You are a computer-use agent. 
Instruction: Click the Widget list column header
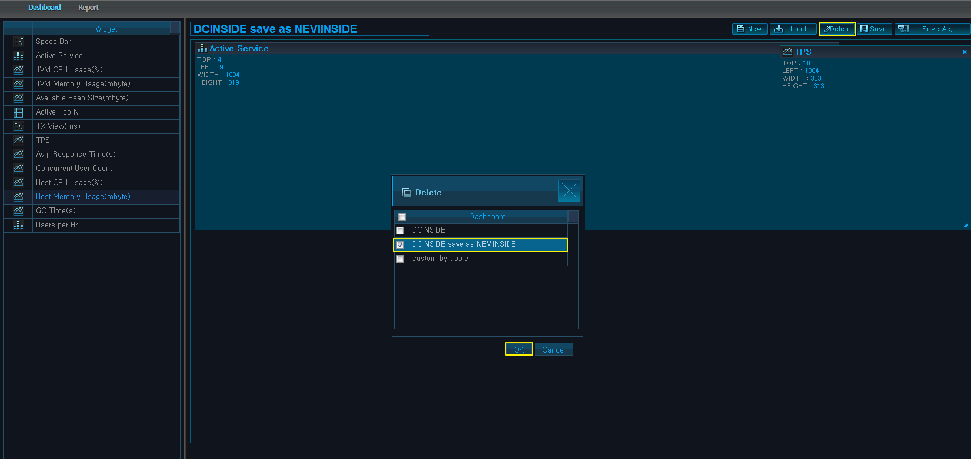106,29
